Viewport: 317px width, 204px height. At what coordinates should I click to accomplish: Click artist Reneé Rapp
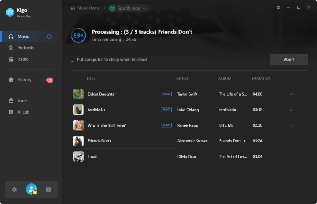pyautogui.click(x=187, y=125)
